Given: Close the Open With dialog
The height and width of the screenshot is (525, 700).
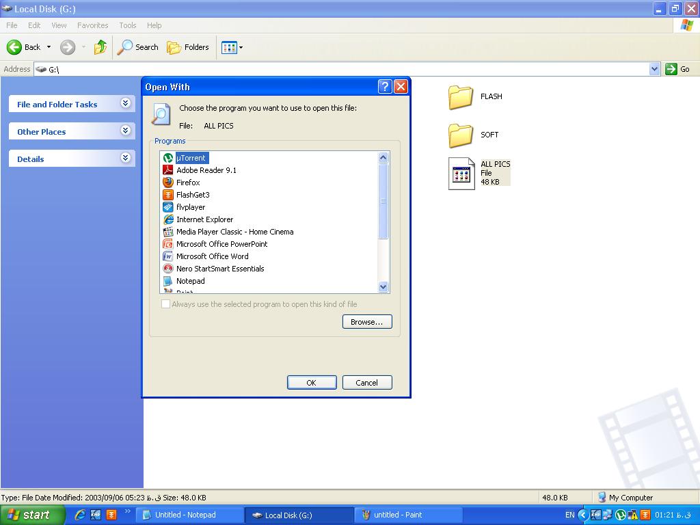Looking at the screenshot, I should point(401,87).
